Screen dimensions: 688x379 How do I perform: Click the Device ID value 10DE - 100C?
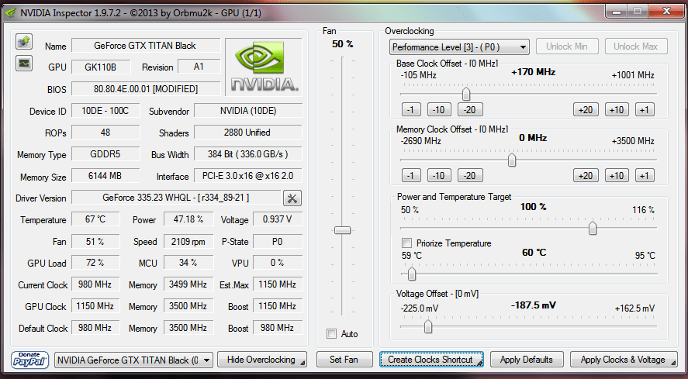point(105,111)
